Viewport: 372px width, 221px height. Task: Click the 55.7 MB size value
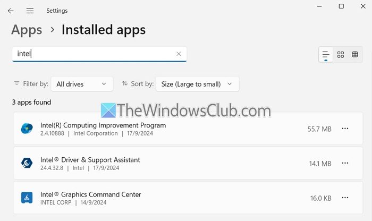pos(319,129)
